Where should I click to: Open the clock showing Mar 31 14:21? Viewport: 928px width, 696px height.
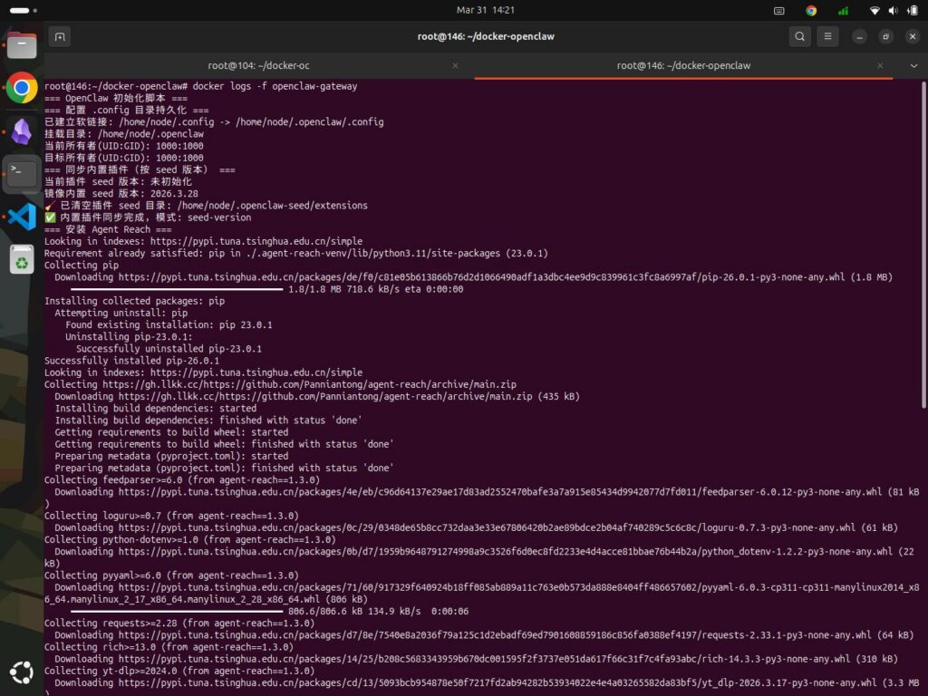486,11
